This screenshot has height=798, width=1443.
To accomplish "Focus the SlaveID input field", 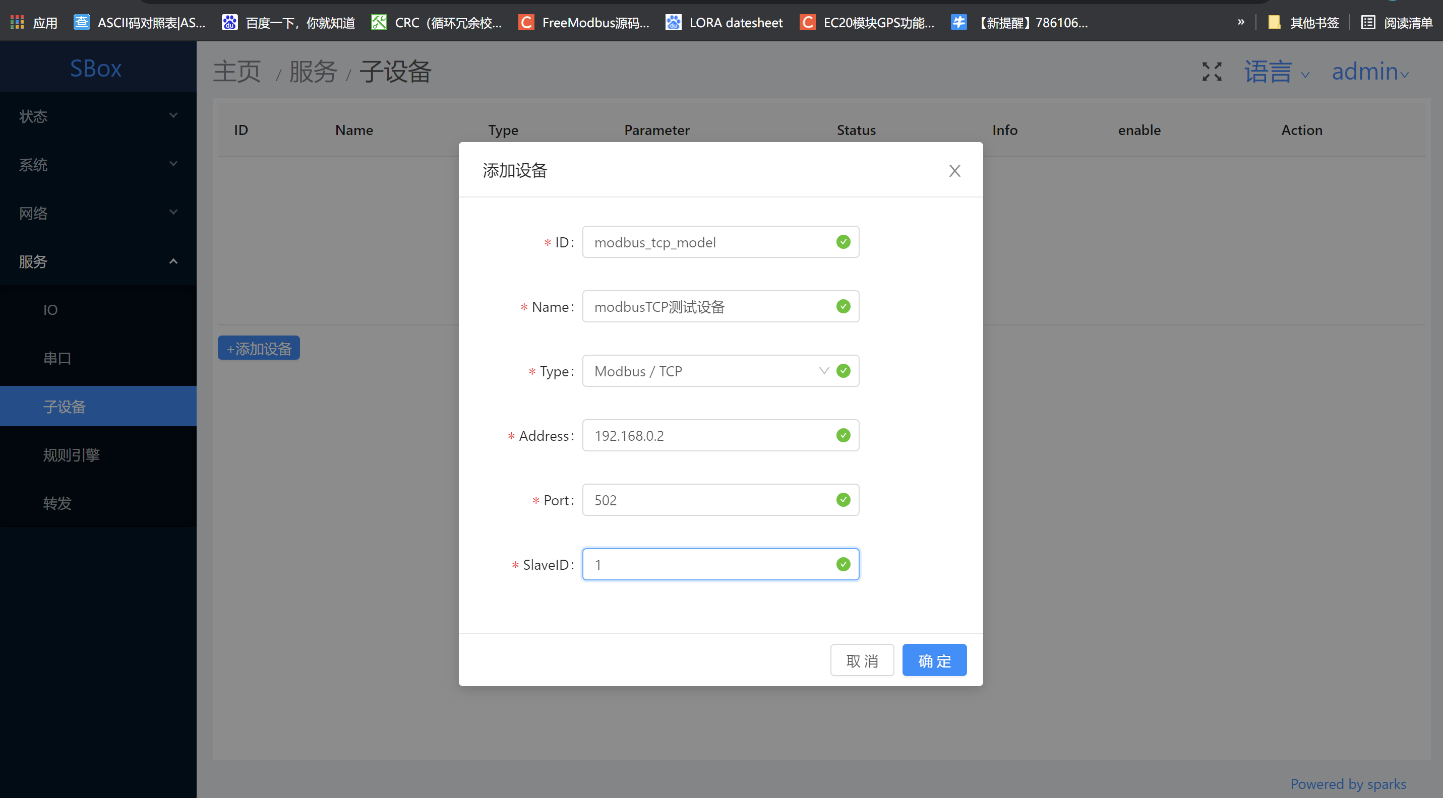I will click(720, 564).
